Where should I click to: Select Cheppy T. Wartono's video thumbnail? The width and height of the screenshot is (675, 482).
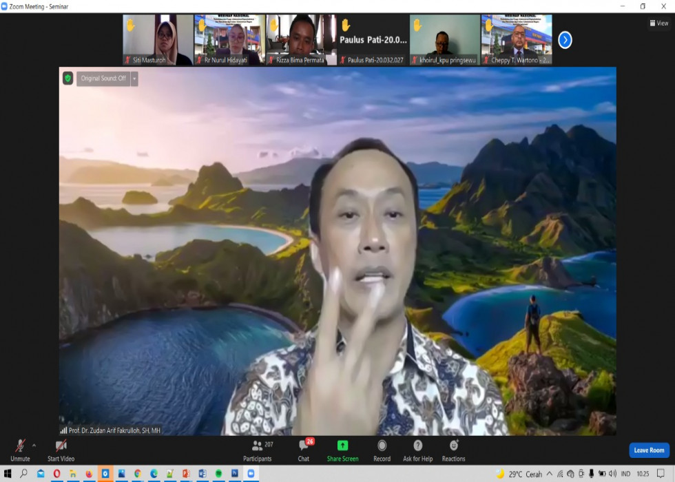point(517,40)
